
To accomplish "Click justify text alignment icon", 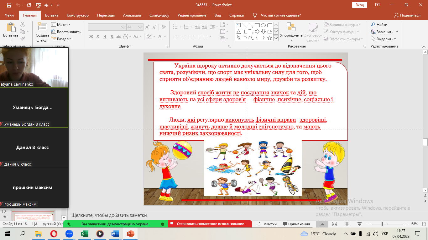I will (196, 37).
